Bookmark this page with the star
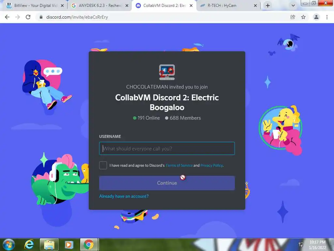The image size is (334, 251). (303, 17)
